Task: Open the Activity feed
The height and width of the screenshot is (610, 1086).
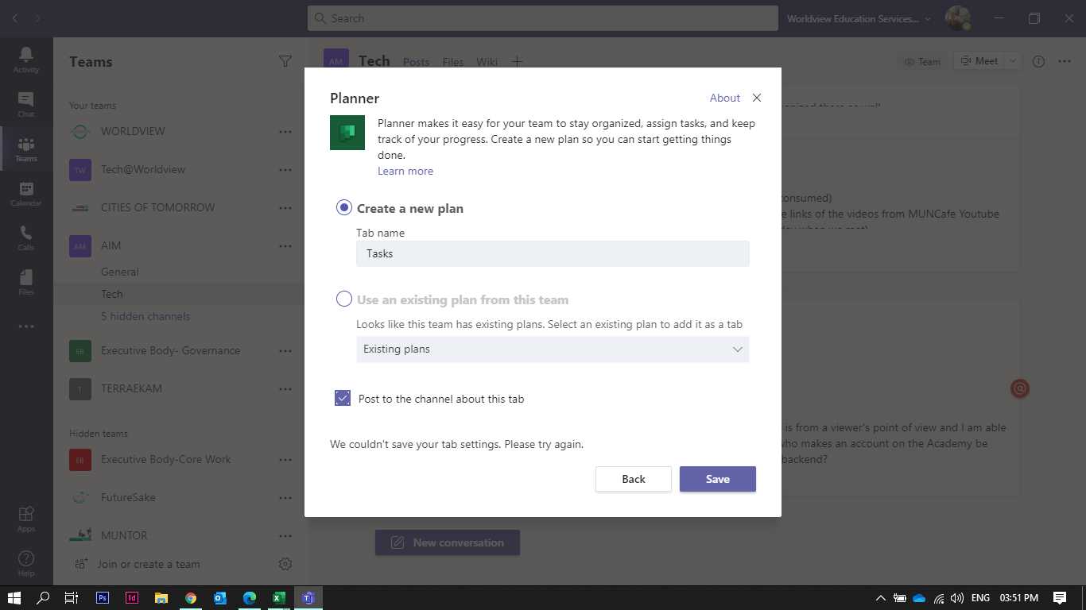Action: [x=26, y=60]
